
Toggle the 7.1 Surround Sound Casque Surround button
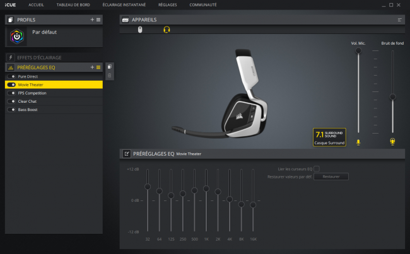click(x=329, y=137)
